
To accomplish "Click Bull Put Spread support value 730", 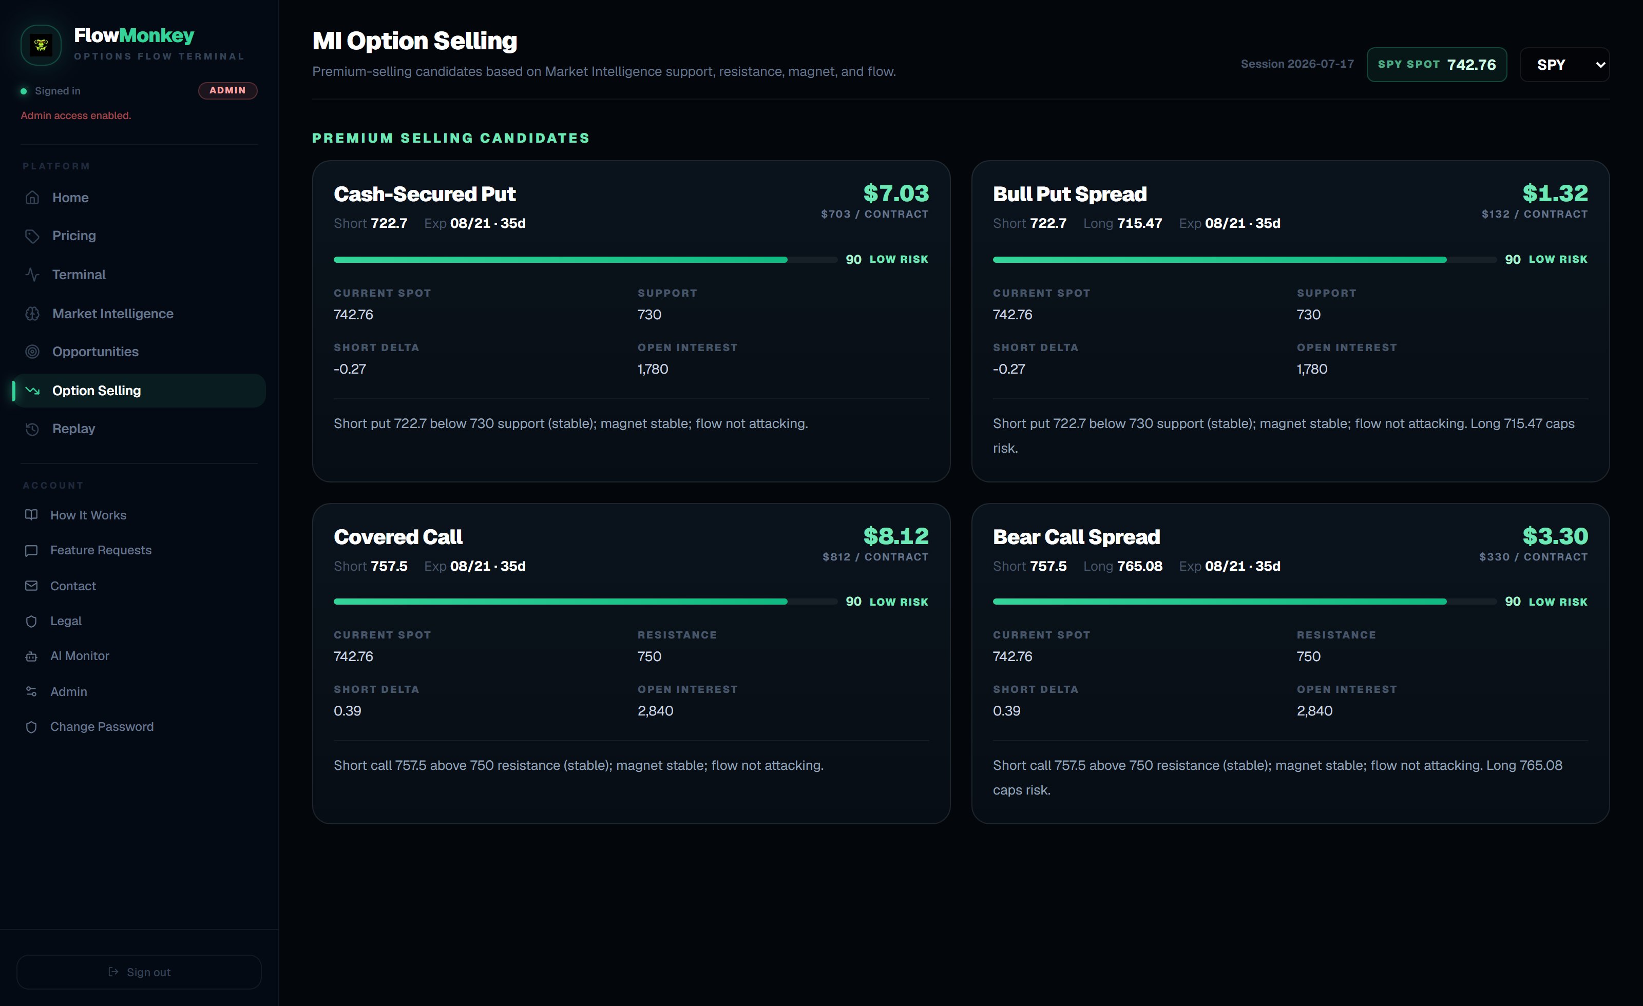I will pos(1308,315).
